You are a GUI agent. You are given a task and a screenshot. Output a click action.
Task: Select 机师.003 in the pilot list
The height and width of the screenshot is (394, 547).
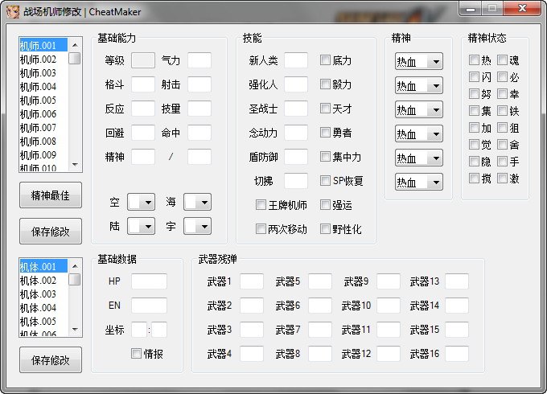39,73
